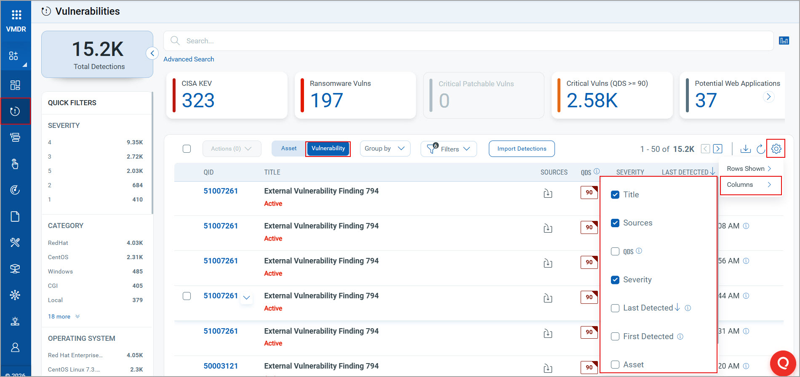Click the download detections icon
Image resolution: width=800 pixels, height=377 pixels.
tap(745, 149)
